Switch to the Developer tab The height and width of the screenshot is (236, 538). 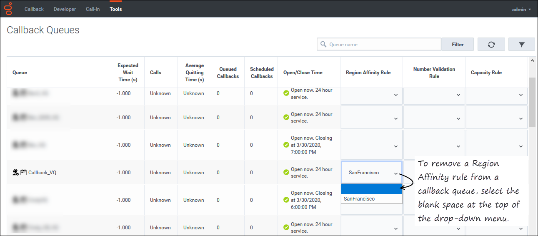coord(65,9)
